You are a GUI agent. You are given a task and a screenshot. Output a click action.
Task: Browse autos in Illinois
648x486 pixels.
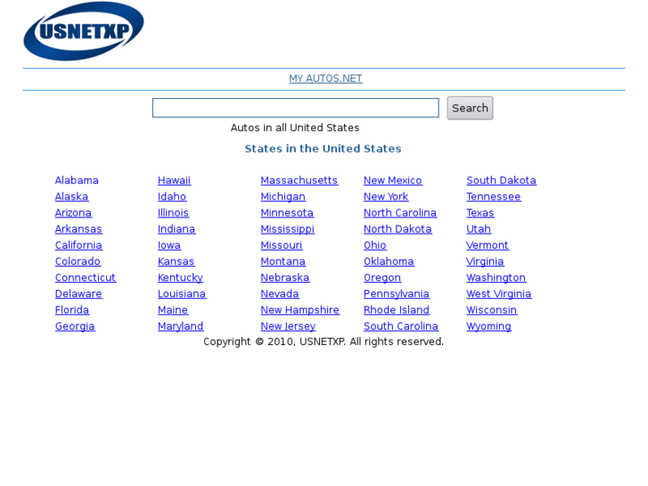coord(173,212)
